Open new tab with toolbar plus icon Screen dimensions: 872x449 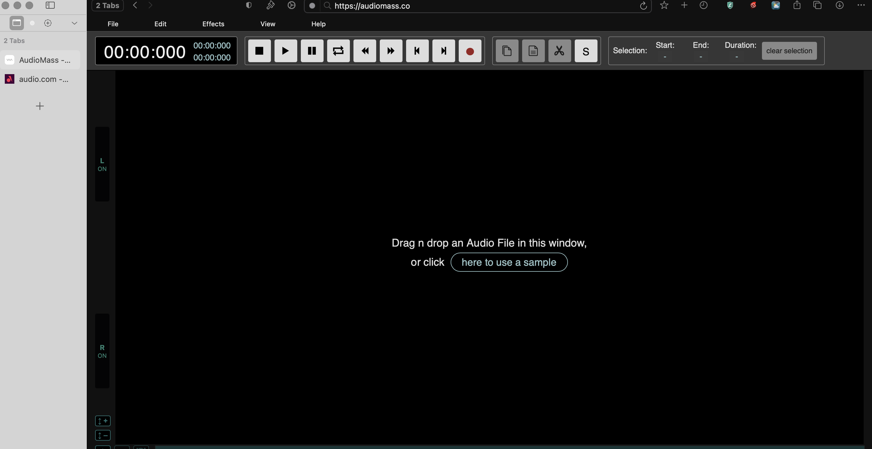[684, 5]
